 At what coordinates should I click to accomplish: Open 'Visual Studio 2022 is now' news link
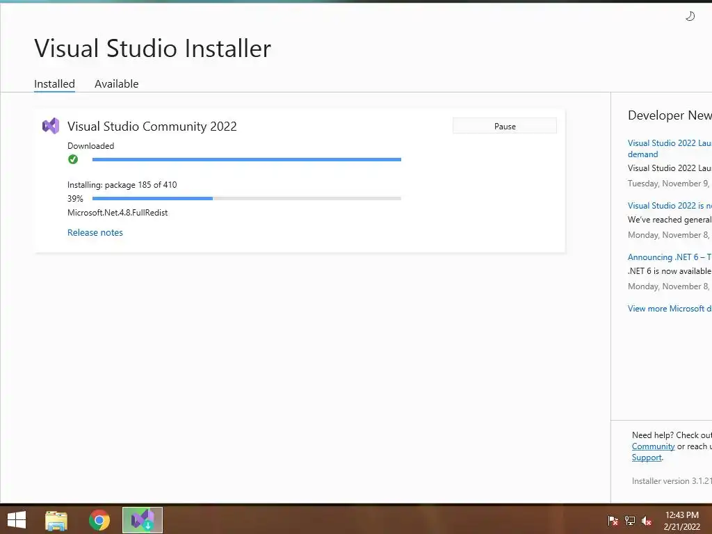coord(670,206)
